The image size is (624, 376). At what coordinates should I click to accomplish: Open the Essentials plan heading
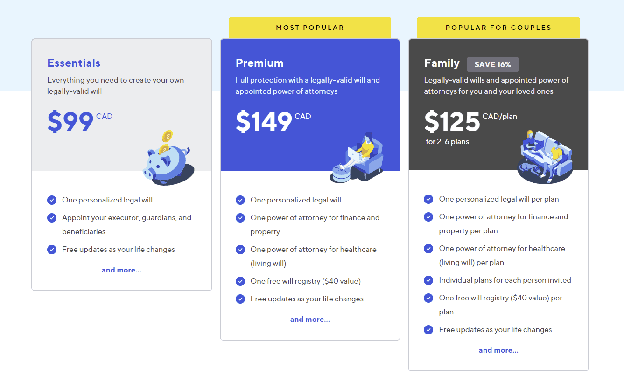coord(74,63)
